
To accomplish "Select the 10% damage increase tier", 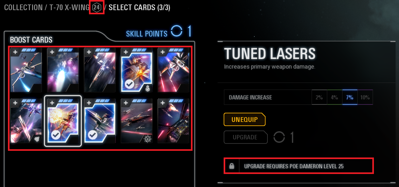I will pyautogui.click(x=365, y=97).
